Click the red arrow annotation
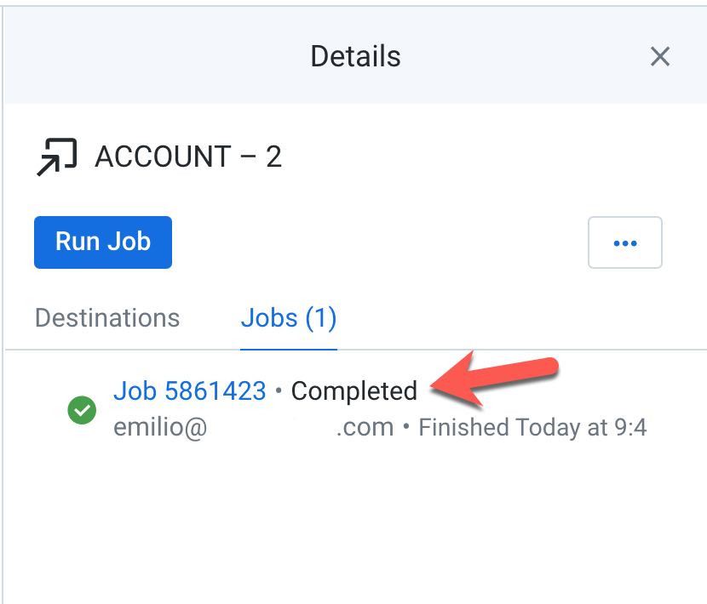 (495, 379)
